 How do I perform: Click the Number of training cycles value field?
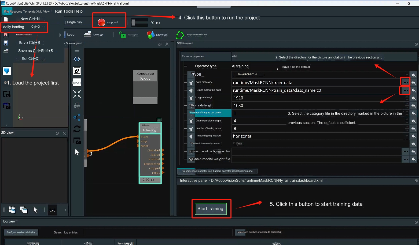click(x=318, y=129)
